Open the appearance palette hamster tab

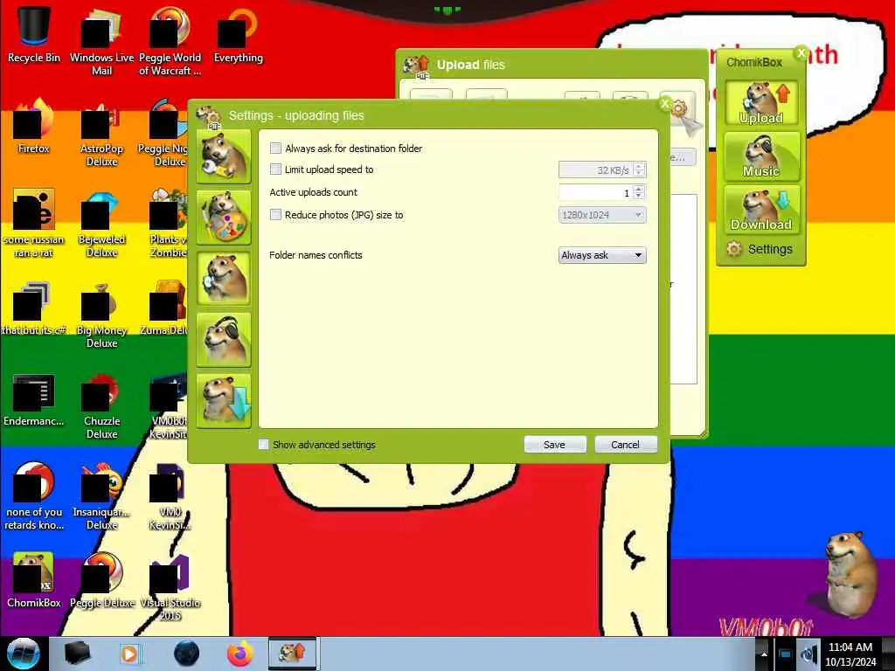coord(224,218)
